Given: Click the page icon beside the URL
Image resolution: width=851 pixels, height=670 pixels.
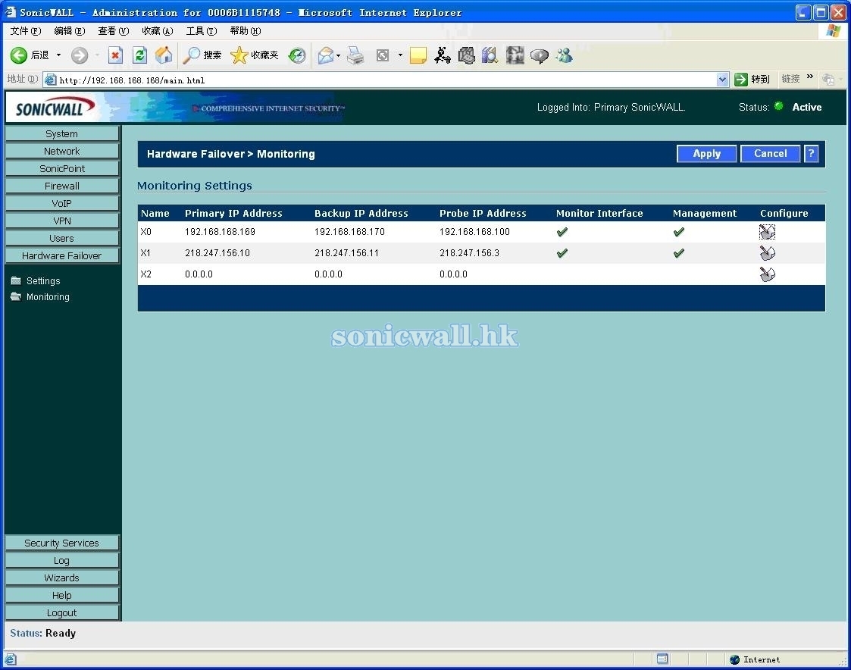Looking at the screenshot, I should (51, 80).
